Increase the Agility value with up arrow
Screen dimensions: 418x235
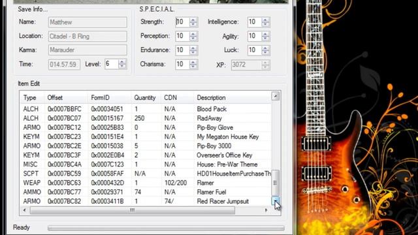click(x=265, y=34)
